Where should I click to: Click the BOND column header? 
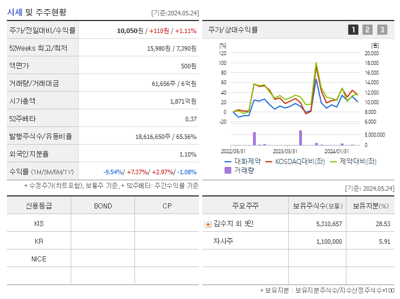103,206
